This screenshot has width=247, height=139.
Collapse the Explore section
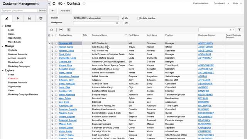point(3,70)
